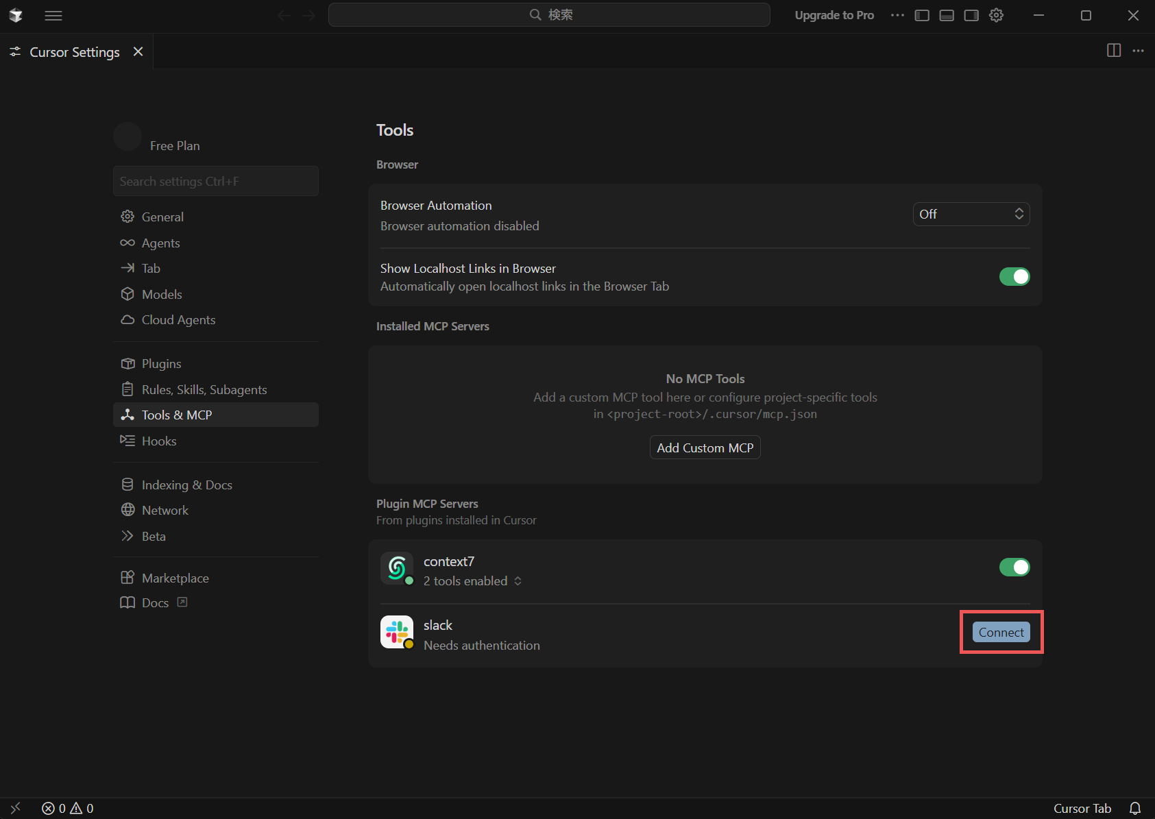Screen dimensions: 1155x819
Task: Disable Show Localhost Links in Browser
Action: click(1014, 276)
